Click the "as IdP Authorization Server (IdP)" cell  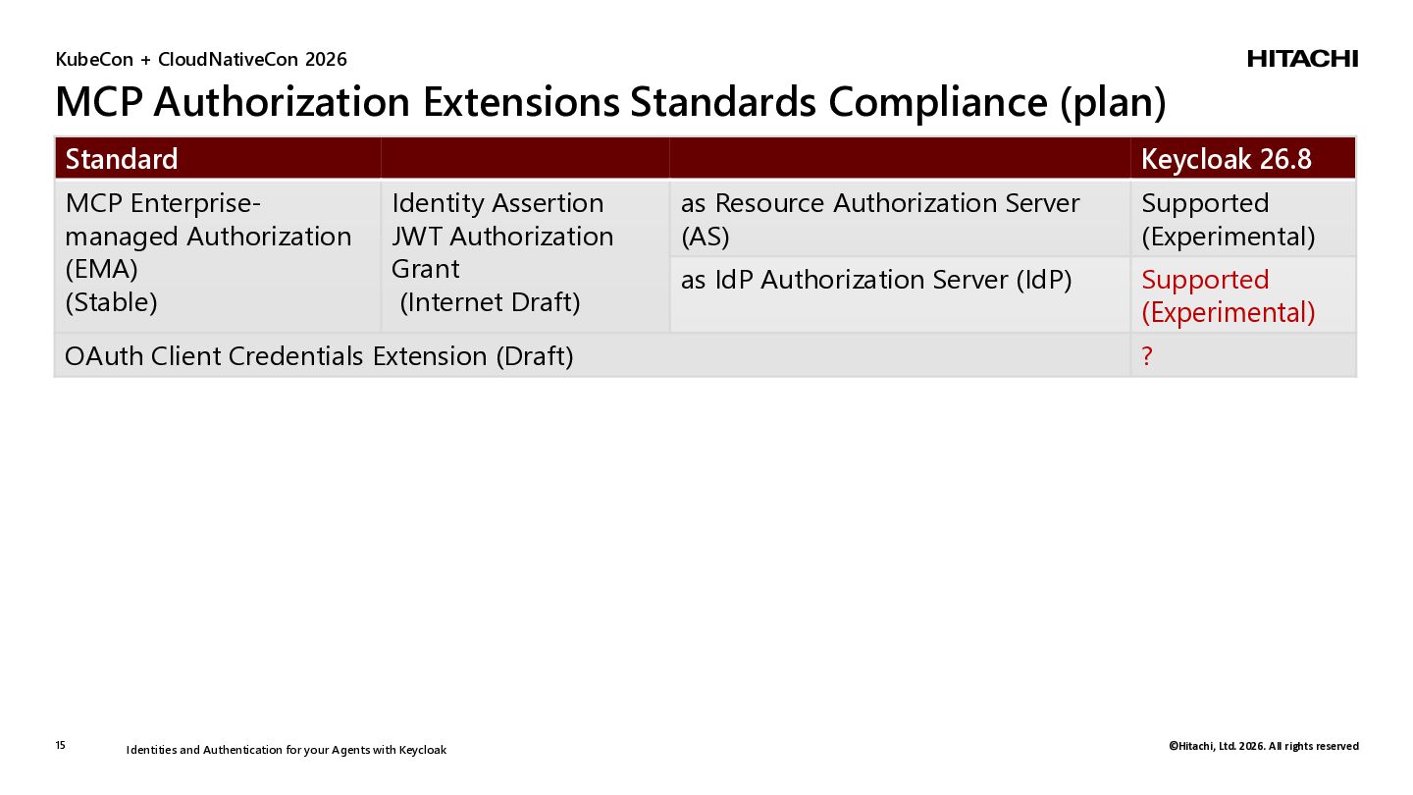pos(900,295)
